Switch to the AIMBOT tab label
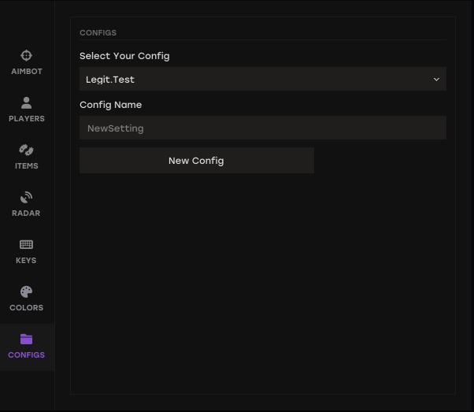This screenshot has height=412, width=474. [27, 72]
